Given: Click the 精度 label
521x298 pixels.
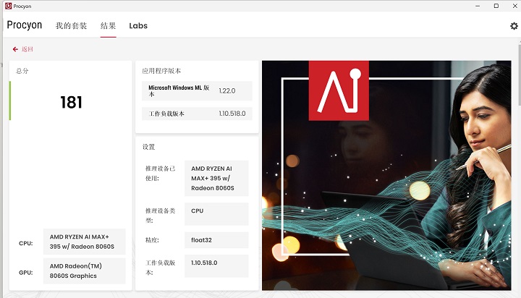Looking at the screenshot, I should [152, 240].
